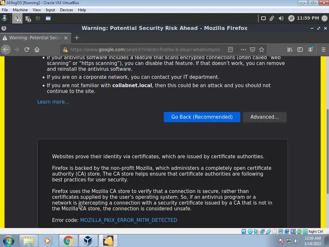Open the Learn more... link
329x247 pixels.
53,102
